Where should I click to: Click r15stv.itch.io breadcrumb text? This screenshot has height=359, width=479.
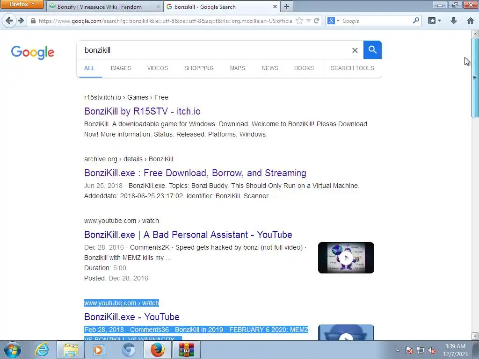(102, 97)
